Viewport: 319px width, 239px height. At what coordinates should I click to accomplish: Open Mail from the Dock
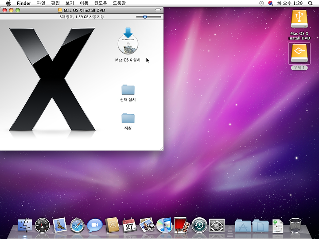point(60,225)
